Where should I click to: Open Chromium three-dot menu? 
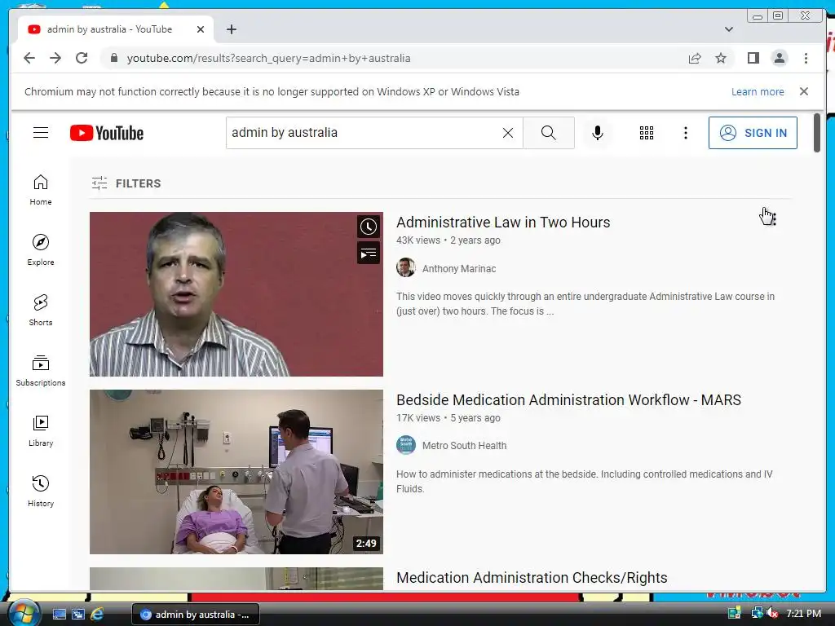[806, 58]
